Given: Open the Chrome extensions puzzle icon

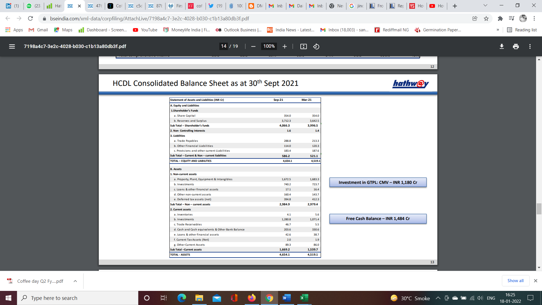Looking at the screenshot, I should [500, 18].
